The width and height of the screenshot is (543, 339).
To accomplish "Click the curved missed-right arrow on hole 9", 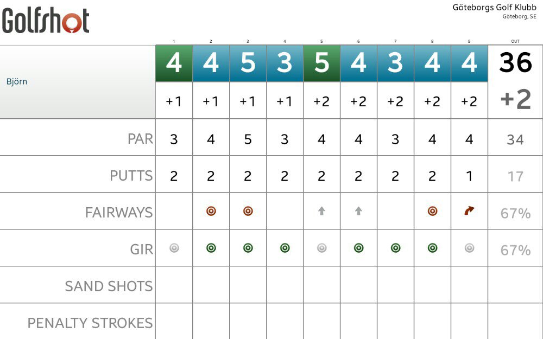I will point(469,210).
